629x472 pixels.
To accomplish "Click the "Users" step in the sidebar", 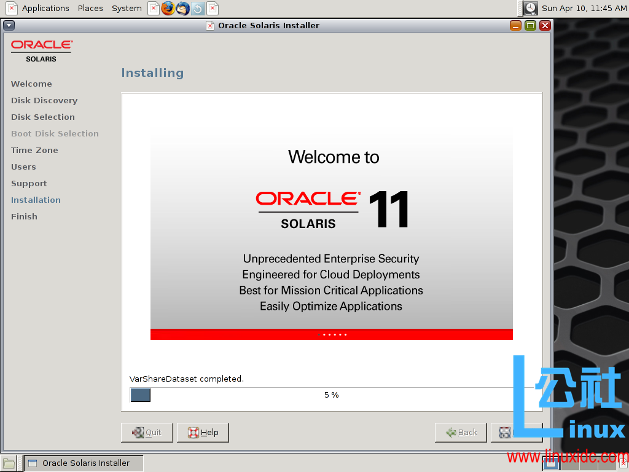I will [23, 167].
